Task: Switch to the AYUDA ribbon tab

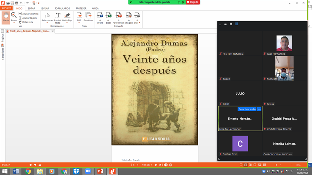Action: click(95, 8)
